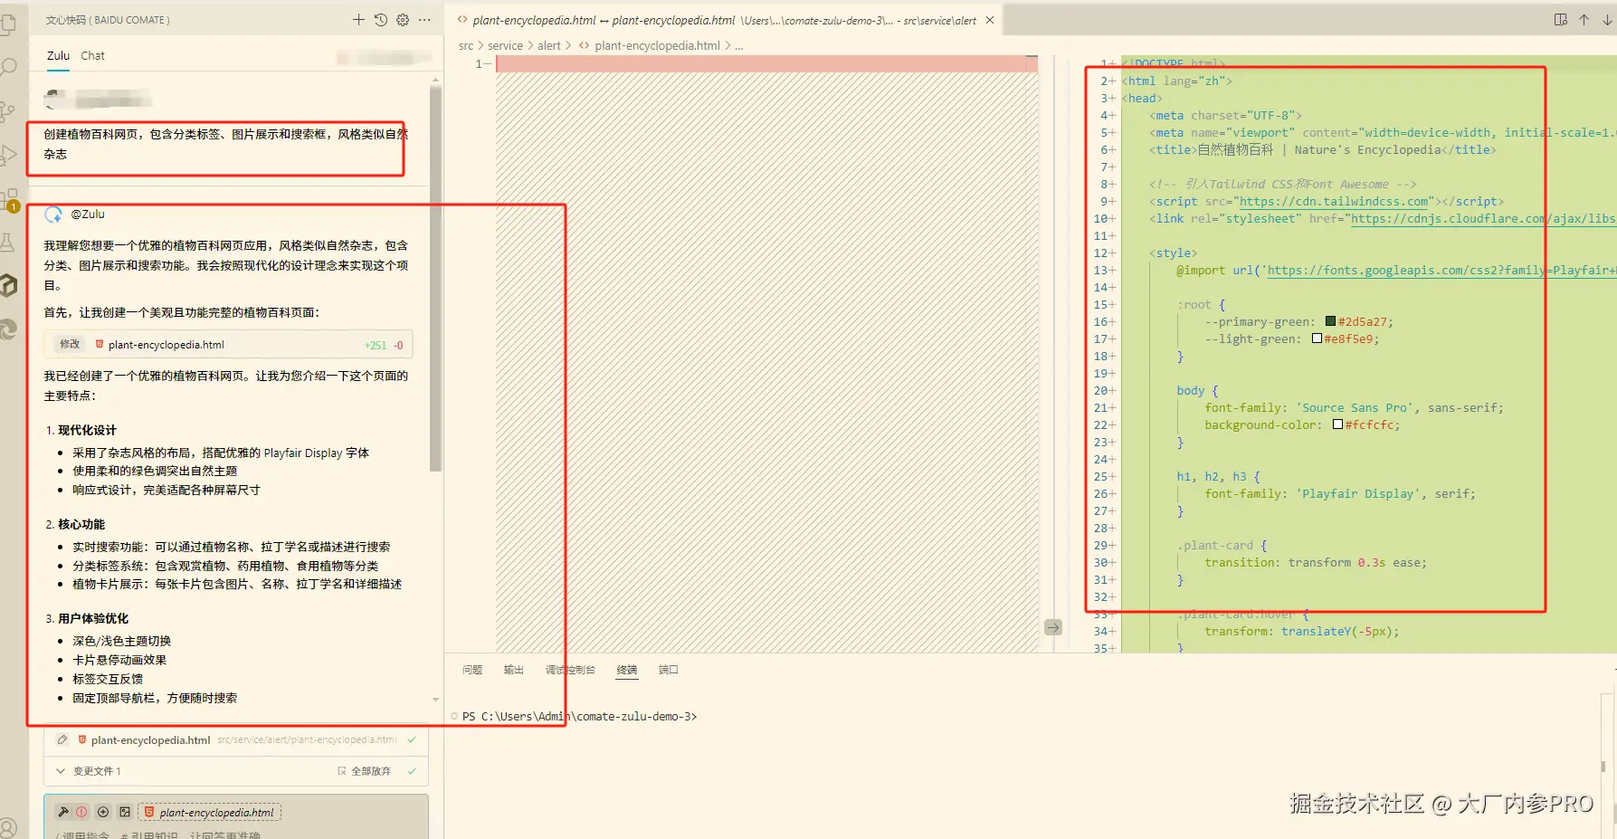Open the Accounts icon in activity bar
The image size is (1617, 839).
coord(8,827)
